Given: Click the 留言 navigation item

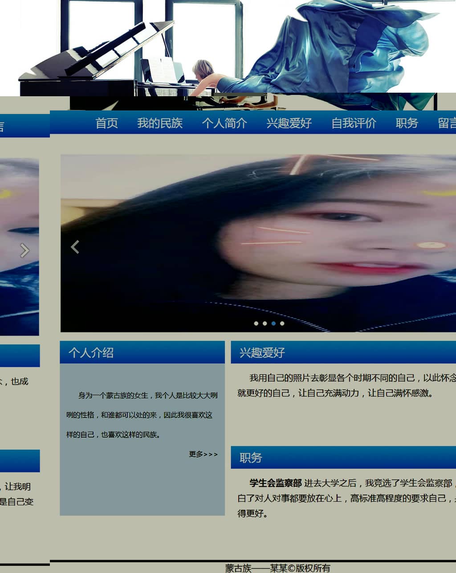Looking at the screenshot, I should click(447, 123).
